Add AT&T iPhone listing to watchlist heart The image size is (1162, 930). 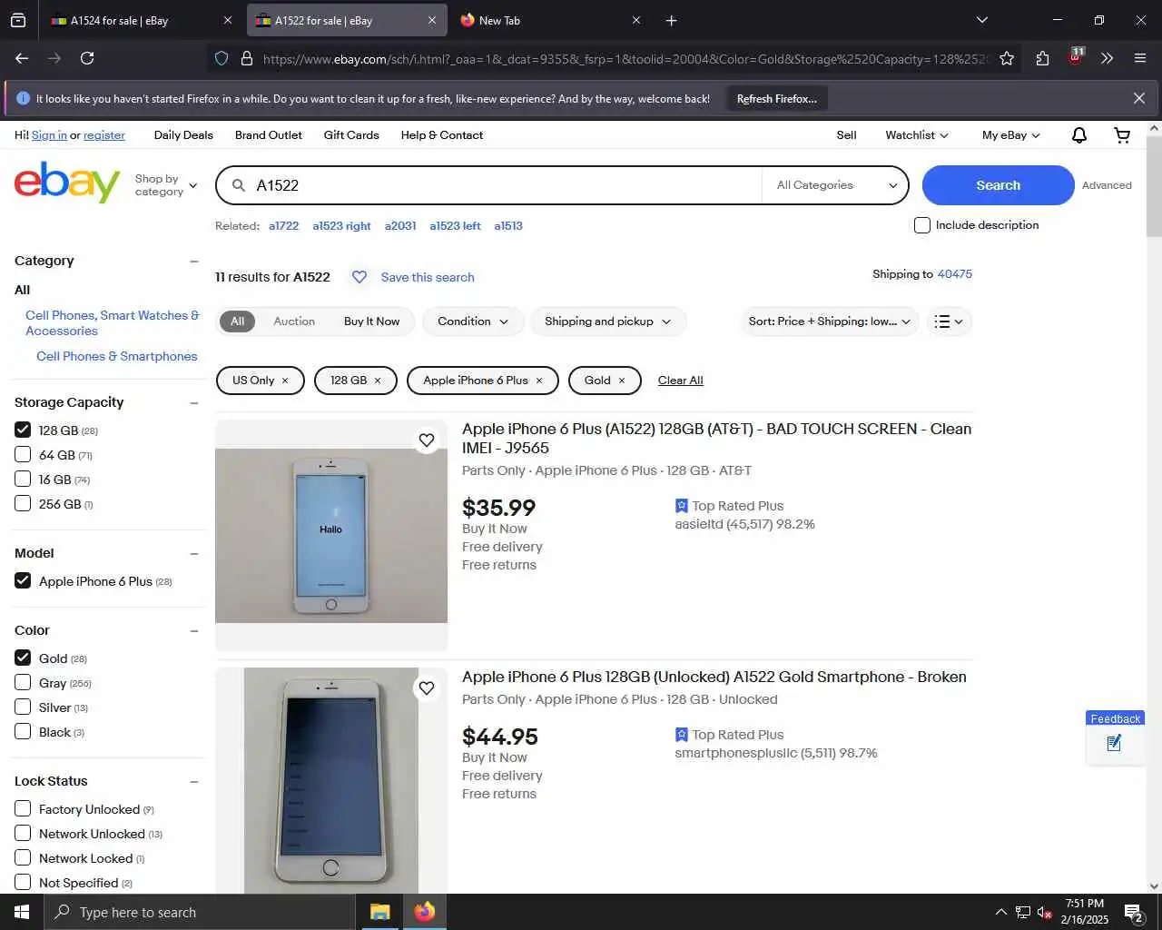tap(427, 440)
